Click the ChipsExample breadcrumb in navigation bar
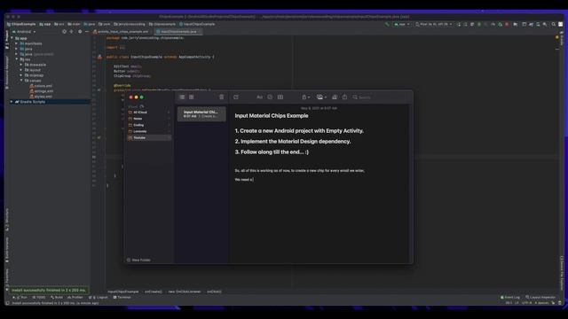The height and width of the screenshot is (319, 568). pos(21,24)
